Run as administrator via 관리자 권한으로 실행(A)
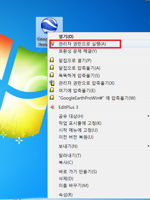Screen dimensions: 150x200 (82, 44)
